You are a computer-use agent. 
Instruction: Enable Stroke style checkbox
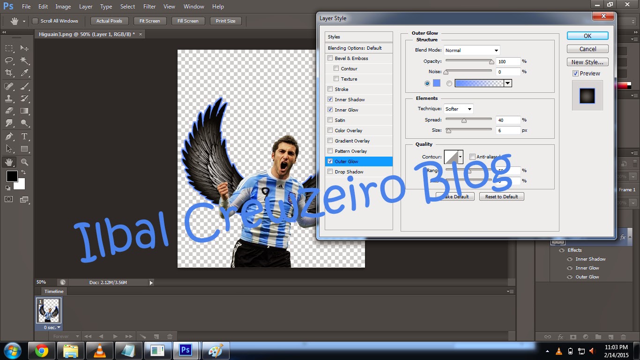pyautogui.click(x=330, y=89)
